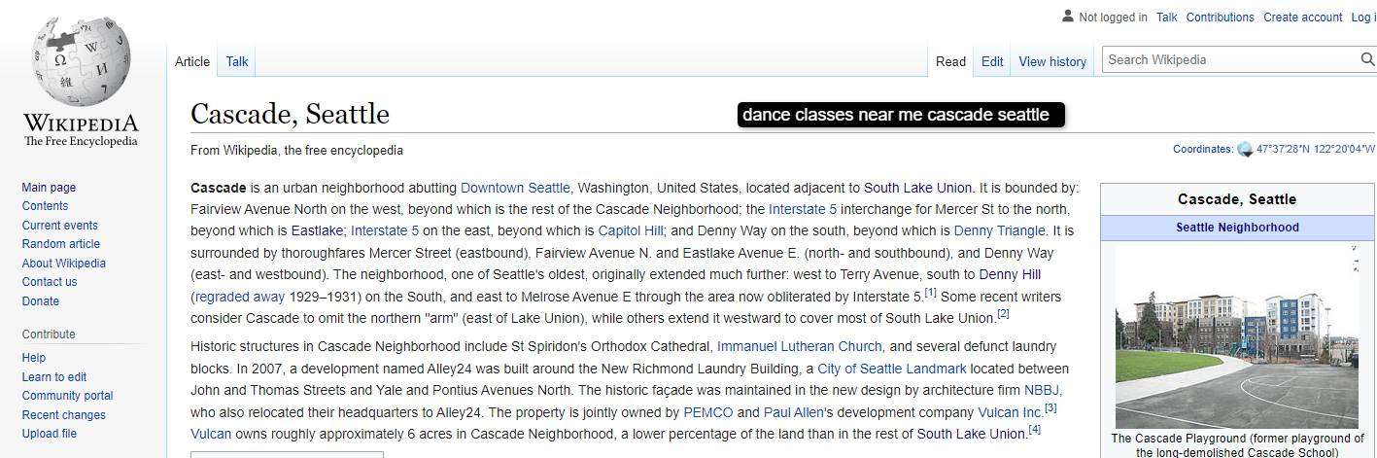Open Learn to edit link
Image resolution: width=1377 pixels, height=458 pixels.
[53, 377]
